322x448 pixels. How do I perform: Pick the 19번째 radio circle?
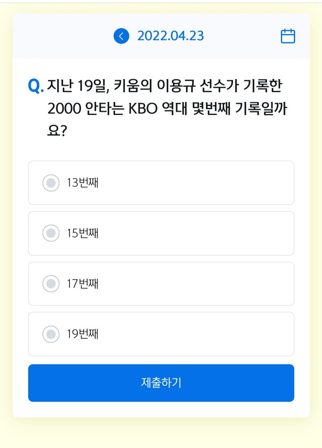(51, 334)
